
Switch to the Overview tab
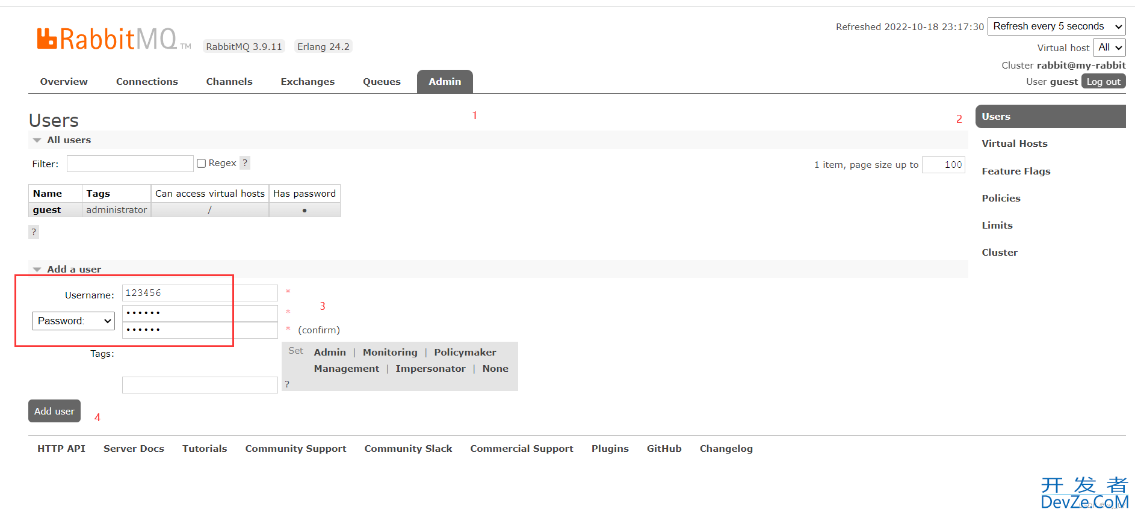pyautogui.click(x=64, y=82)
